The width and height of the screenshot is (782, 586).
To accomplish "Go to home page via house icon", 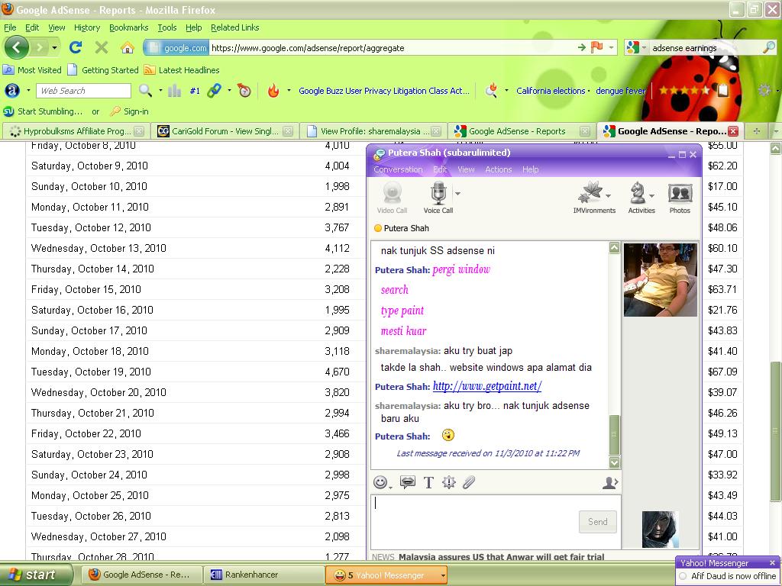I will coord(128,48).
